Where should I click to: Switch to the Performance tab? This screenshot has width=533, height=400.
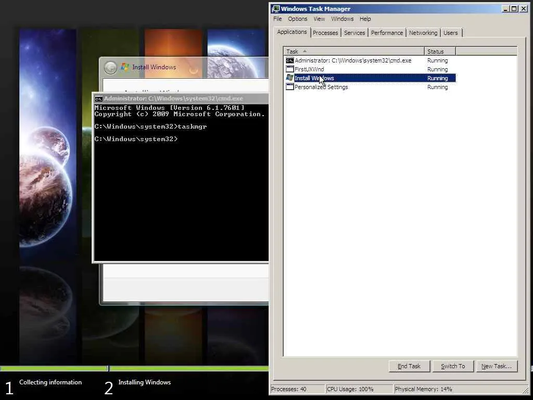point(387,33)
